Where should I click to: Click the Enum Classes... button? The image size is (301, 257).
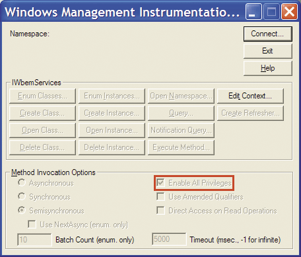click(x=42, y=96)
